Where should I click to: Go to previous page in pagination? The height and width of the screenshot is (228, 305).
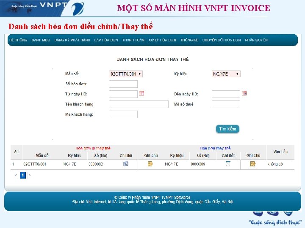click(16, 175)
